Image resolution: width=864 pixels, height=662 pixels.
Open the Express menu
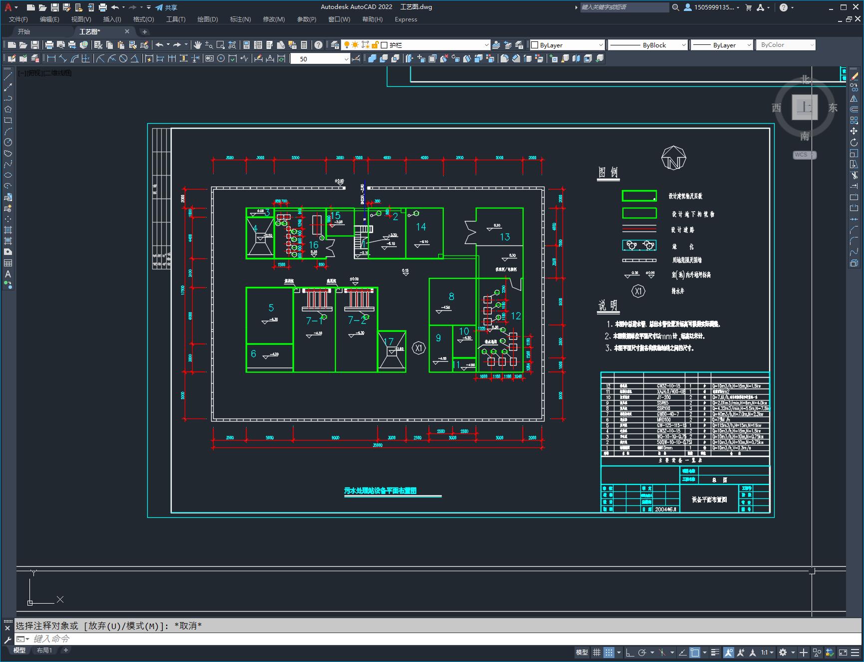tap(406, 19)
